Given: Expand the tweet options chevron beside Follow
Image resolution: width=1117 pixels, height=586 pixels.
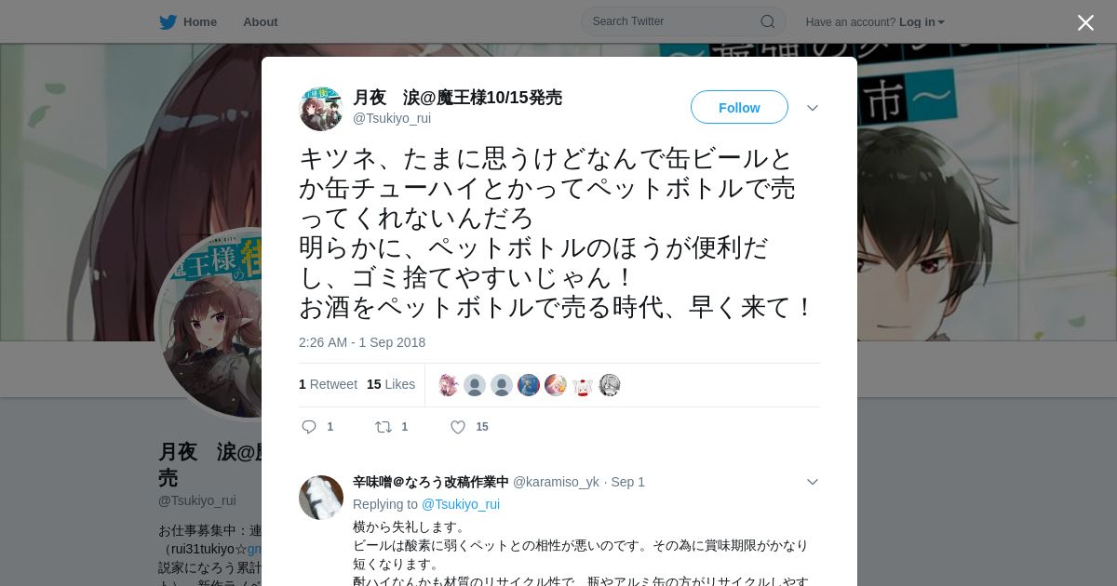Looking at the screenshot, I should coord(813,108).
